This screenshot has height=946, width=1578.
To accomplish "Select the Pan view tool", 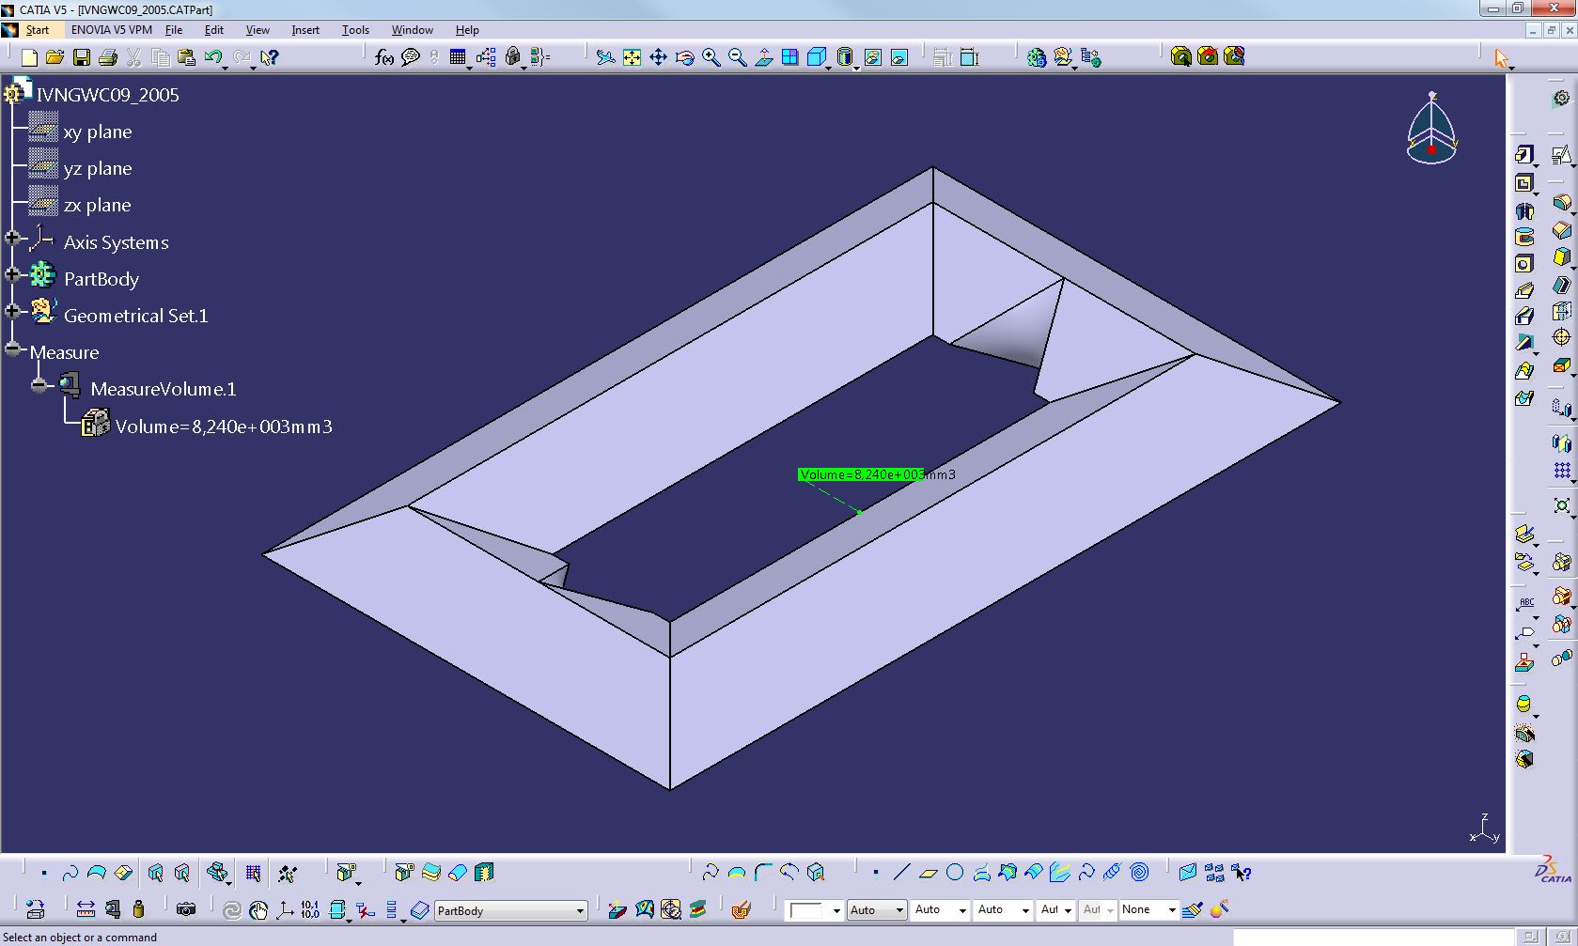I will click(x=658, y=57).
